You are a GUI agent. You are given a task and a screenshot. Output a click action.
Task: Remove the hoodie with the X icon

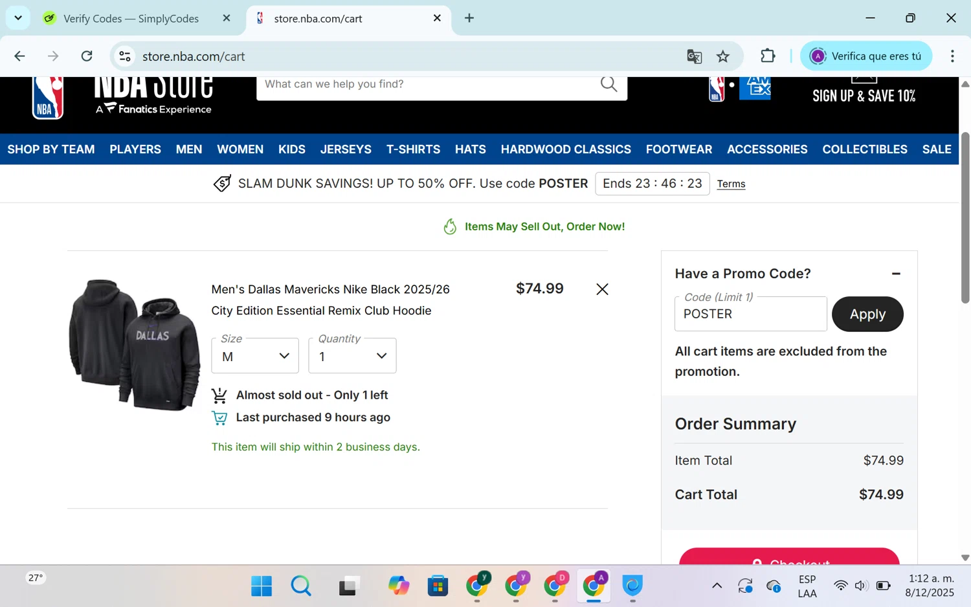click(602, 289)
